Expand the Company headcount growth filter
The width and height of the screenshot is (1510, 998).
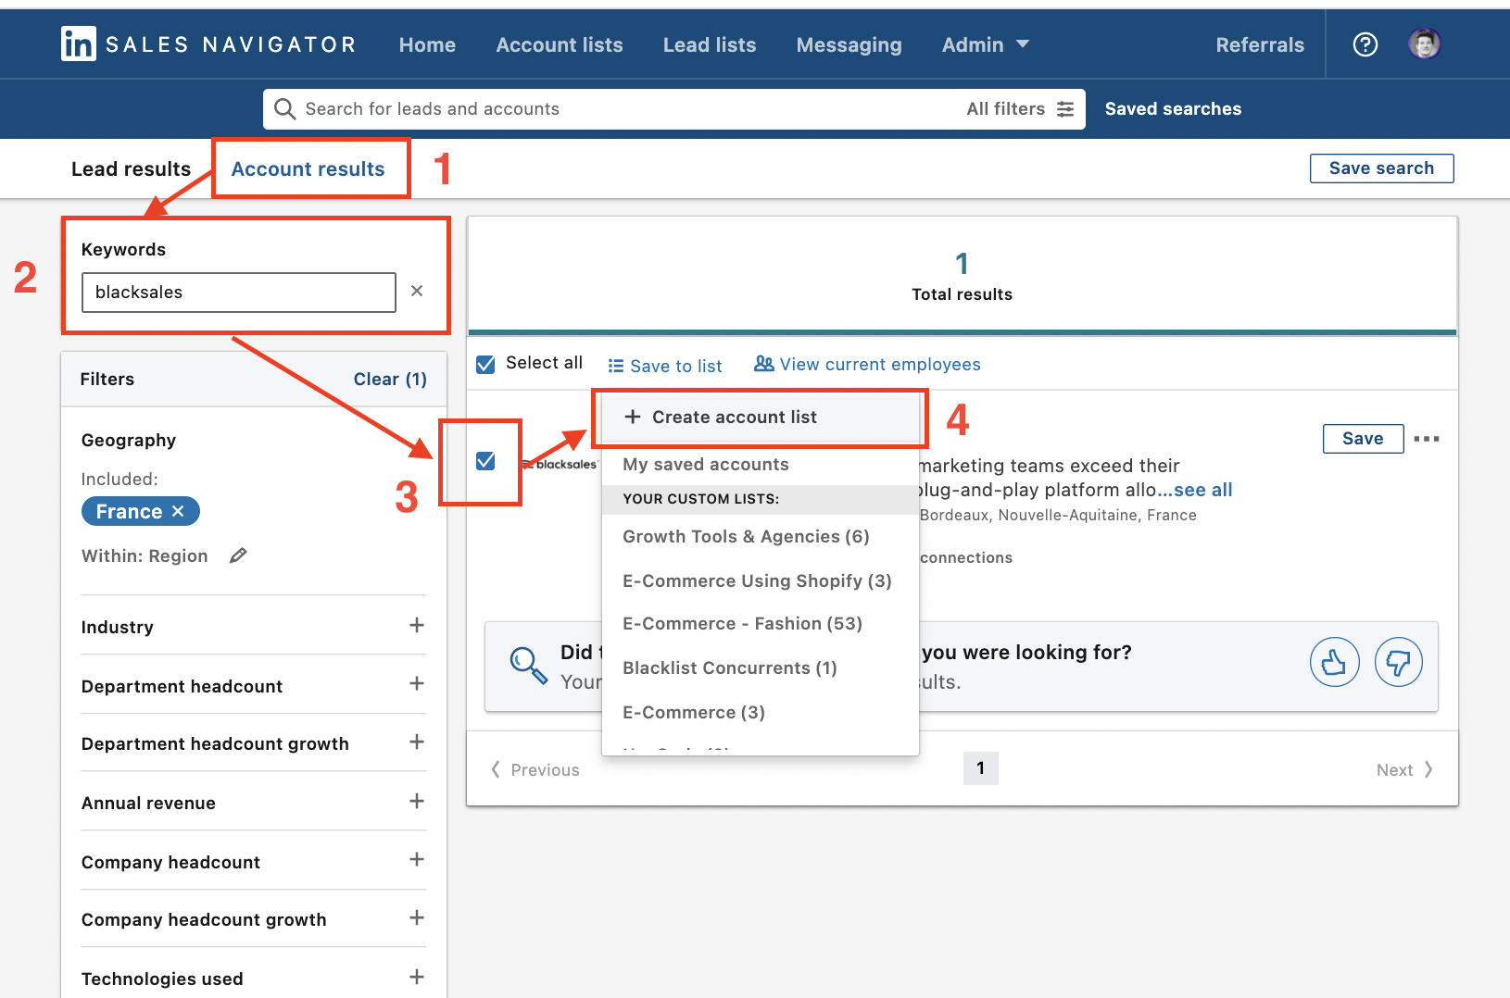[417, 917]
